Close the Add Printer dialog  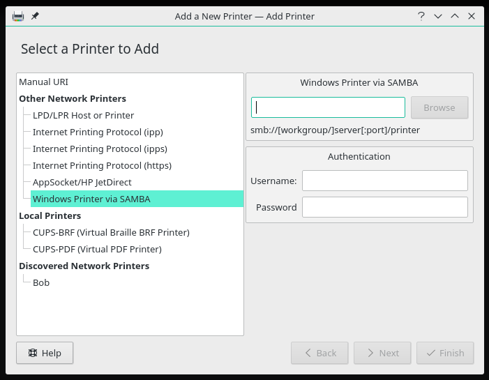click(x=472, y=16)
